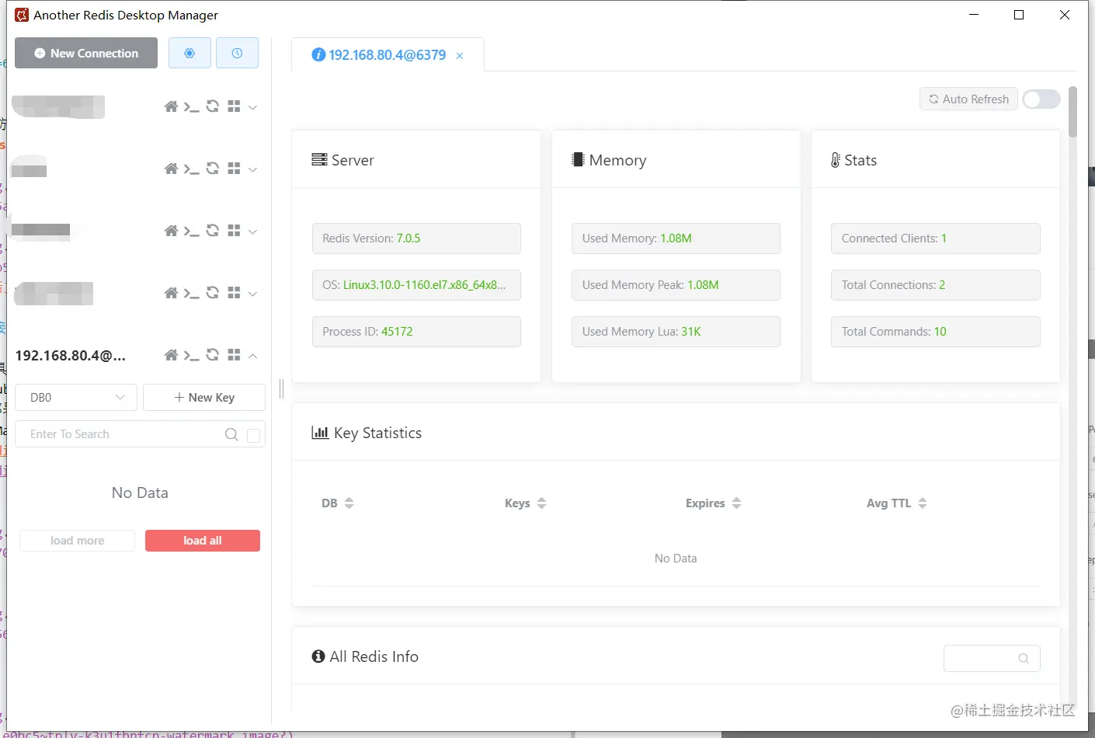The image size is (1095, 738).
Task: Refresh the 192.168.80.4 connection
Action: tap(213, 355)
